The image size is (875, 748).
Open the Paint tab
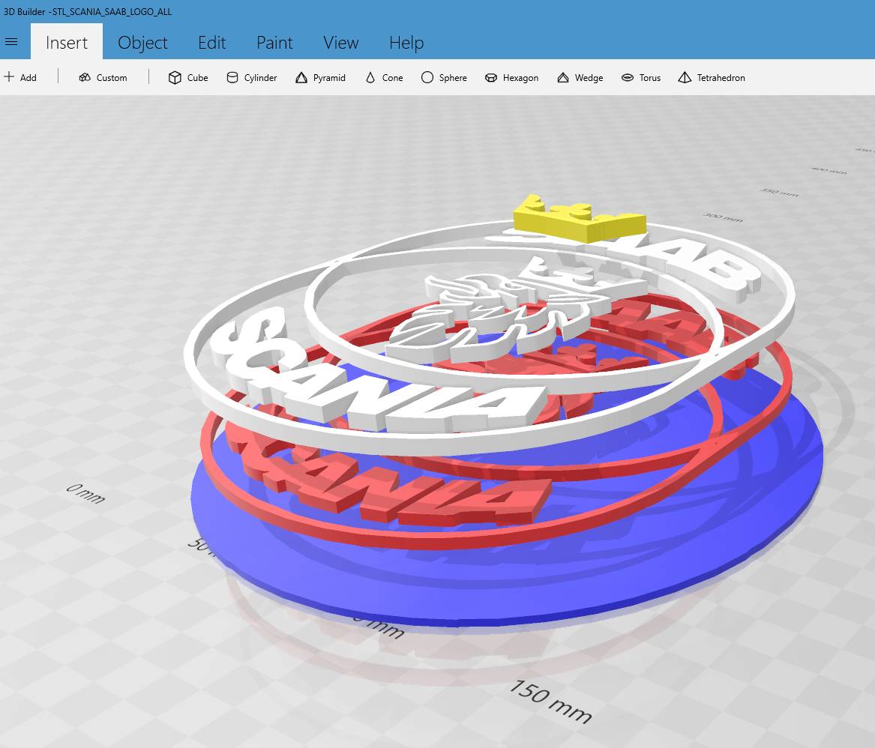click(274, 43)
